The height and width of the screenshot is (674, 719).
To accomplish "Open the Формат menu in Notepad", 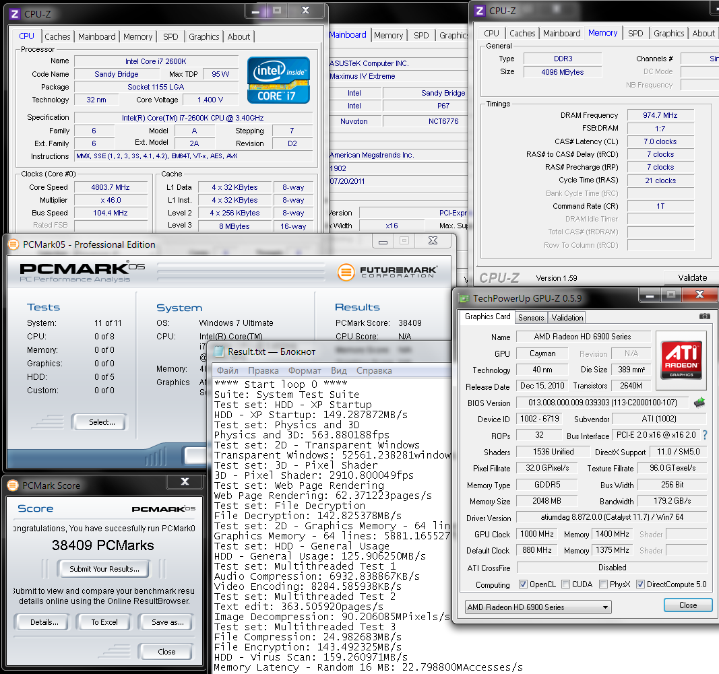I will tap(305, 370).
